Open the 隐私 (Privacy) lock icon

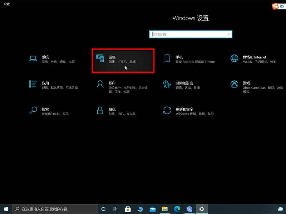point(100,110)
